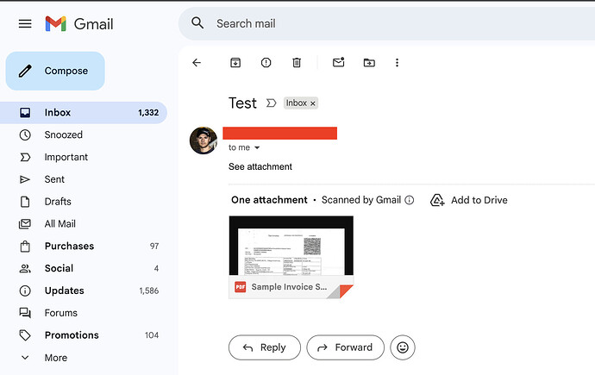Go back to the inbox list
The width and height of the screenshot is (595, 375).
click(x=197, y=63)
